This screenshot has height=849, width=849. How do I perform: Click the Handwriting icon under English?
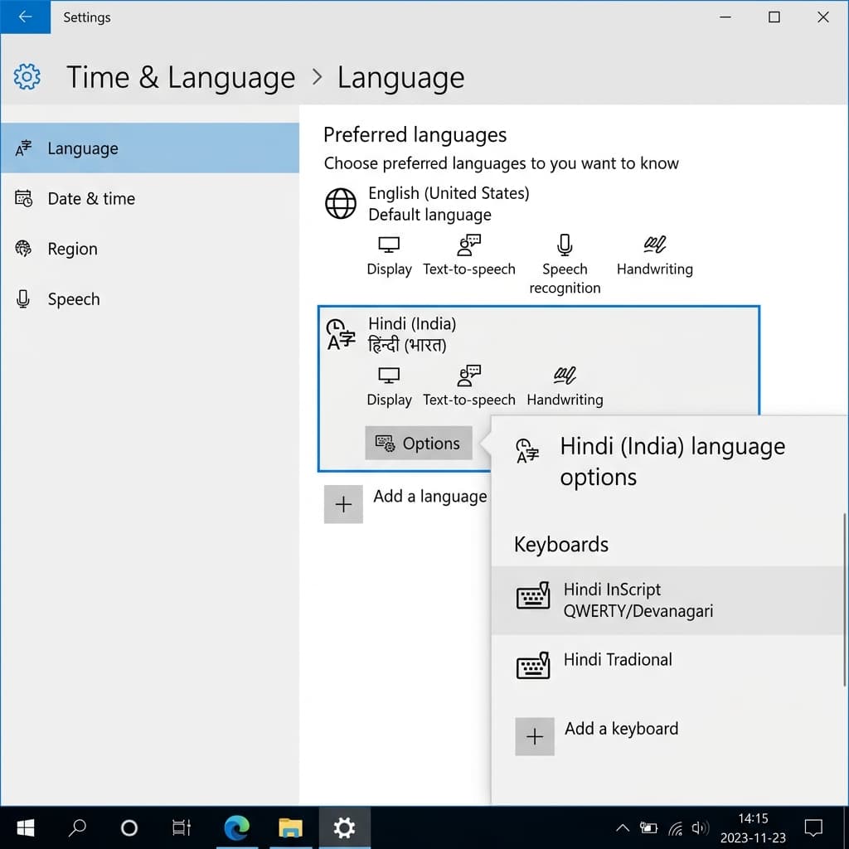(x=655, y=245)
